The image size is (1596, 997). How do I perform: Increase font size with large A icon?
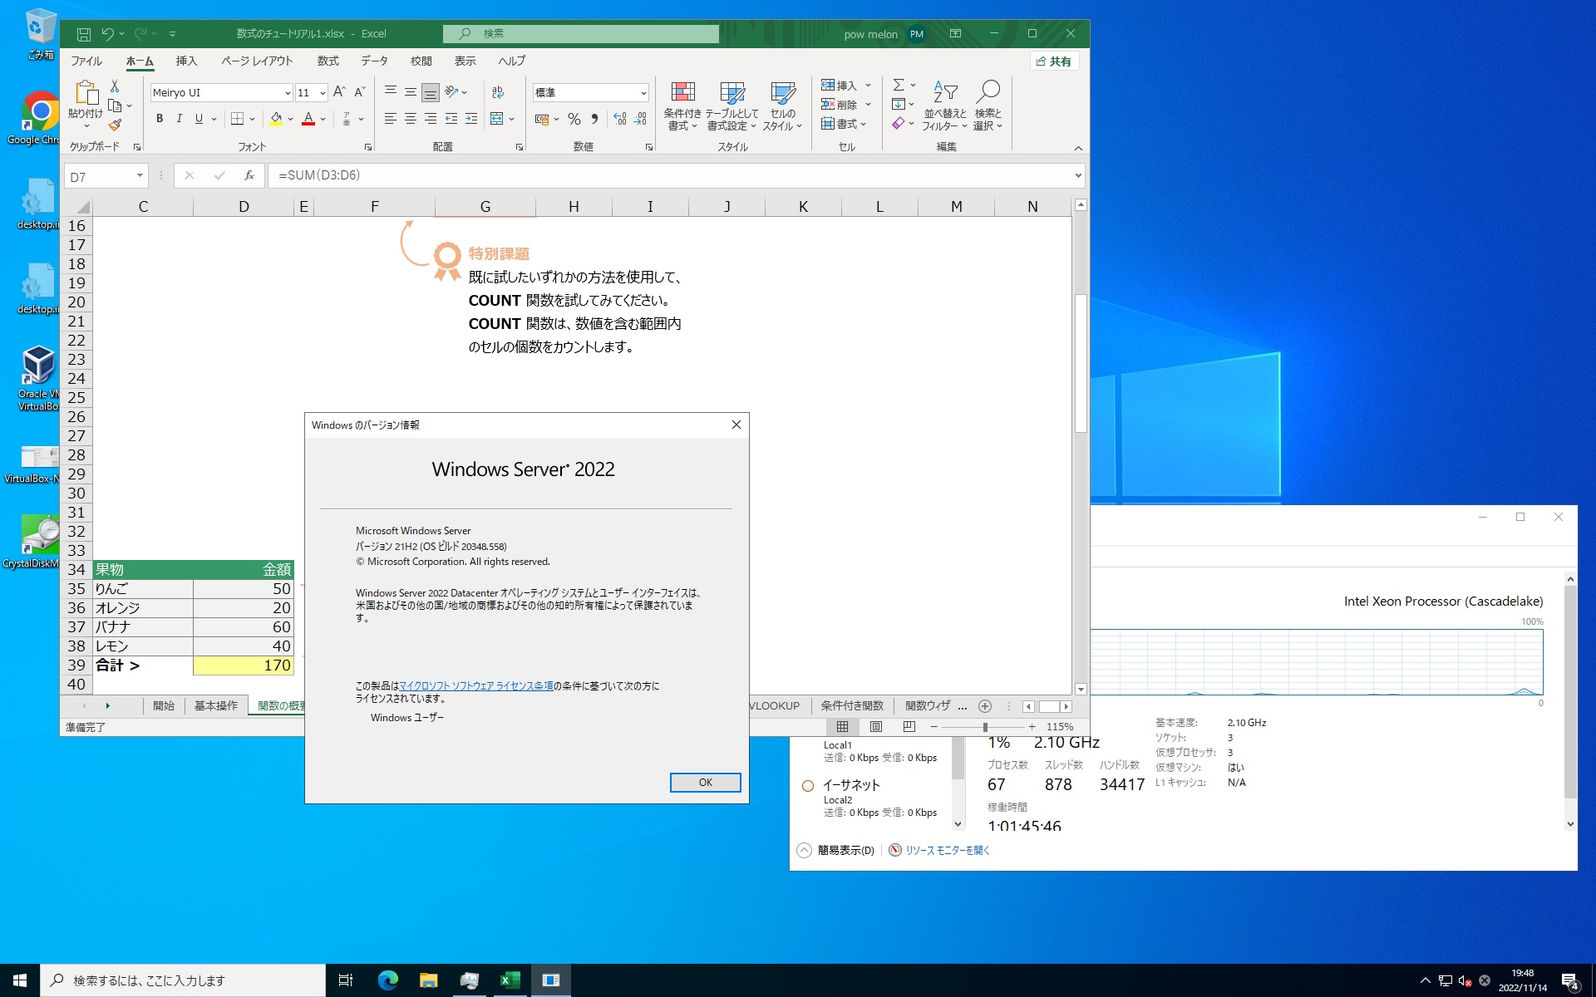(339, 92)
